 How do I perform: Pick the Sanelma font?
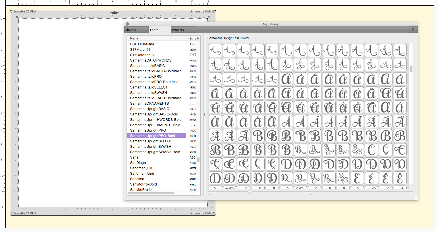(x=162, y=179)
